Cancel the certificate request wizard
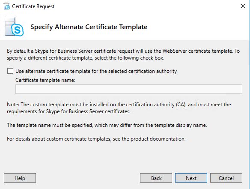The width and height of the screenshot is (250, 189). (226, 178)
